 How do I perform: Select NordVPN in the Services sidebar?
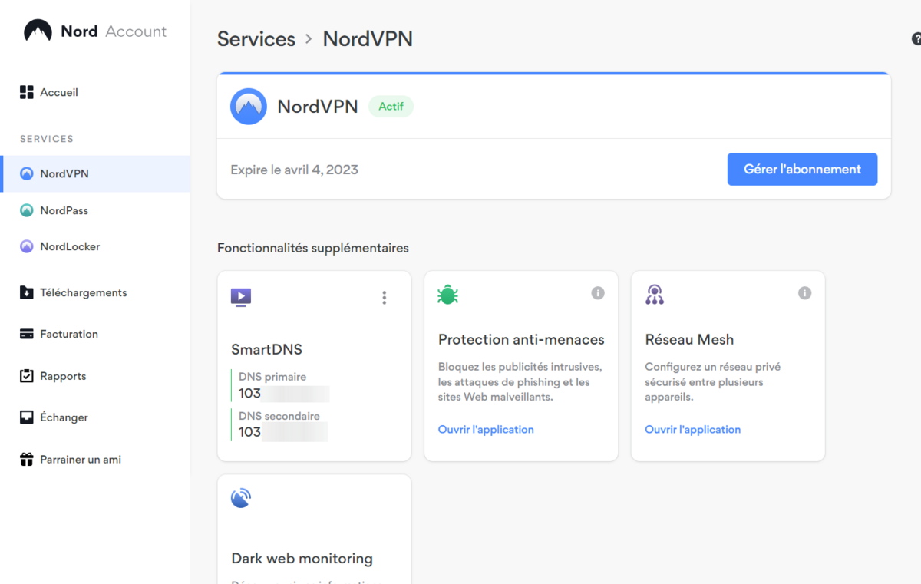[x=95, y=173]
